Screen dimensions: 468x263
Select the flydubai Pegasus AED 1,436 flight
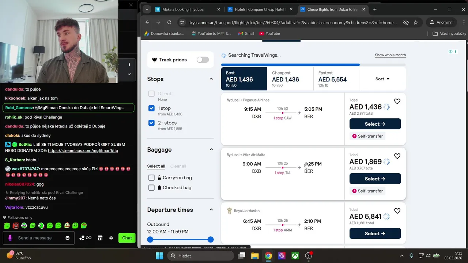(x=375, y=124)
